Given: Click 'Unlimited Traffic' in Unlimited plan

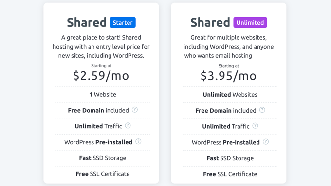Looking at the screenshot, I should [x=226, y=126].
